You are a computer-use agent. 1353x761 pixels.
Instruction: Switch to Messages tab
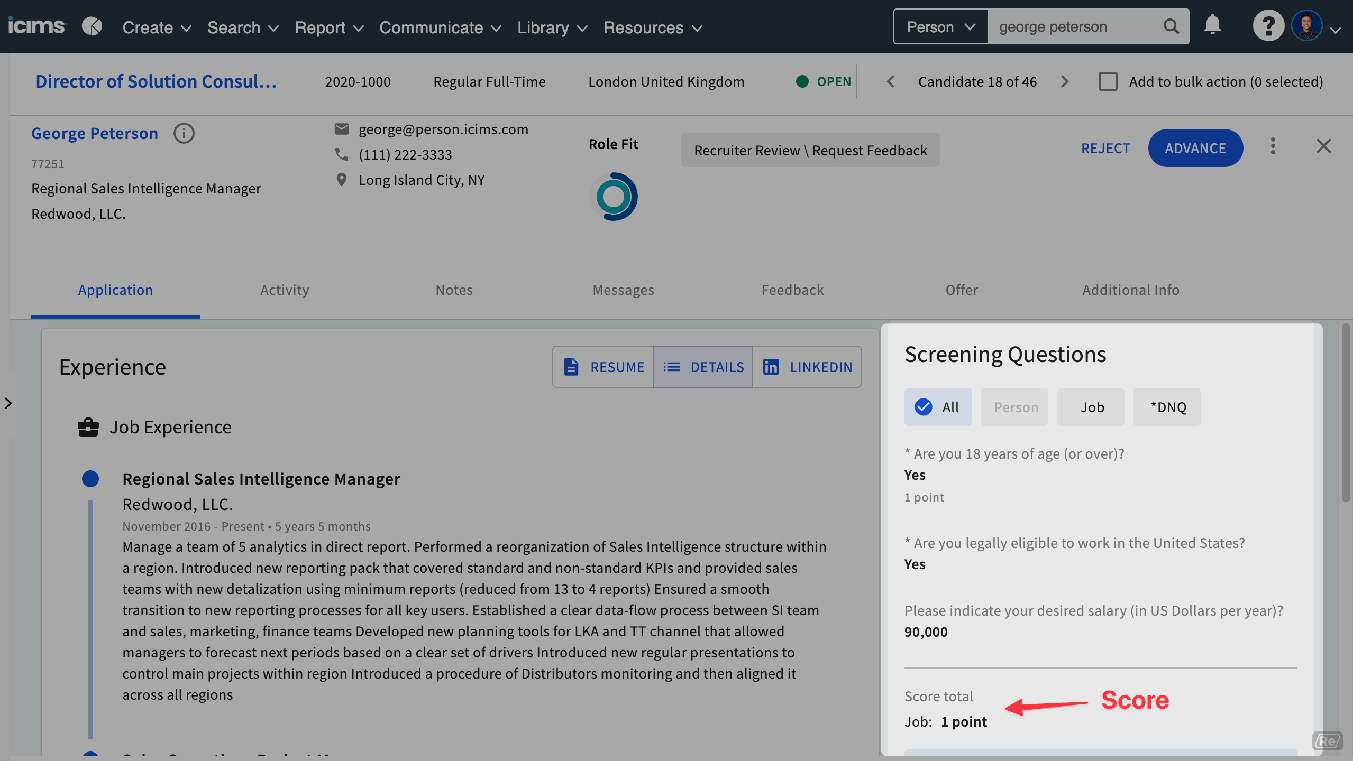[623, 290]
